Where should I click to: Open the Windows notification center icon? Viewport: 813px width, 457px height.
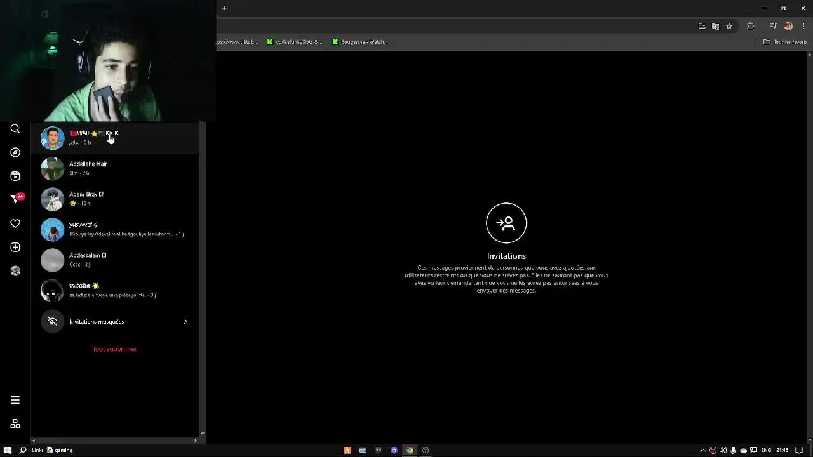tap(800, 450)
